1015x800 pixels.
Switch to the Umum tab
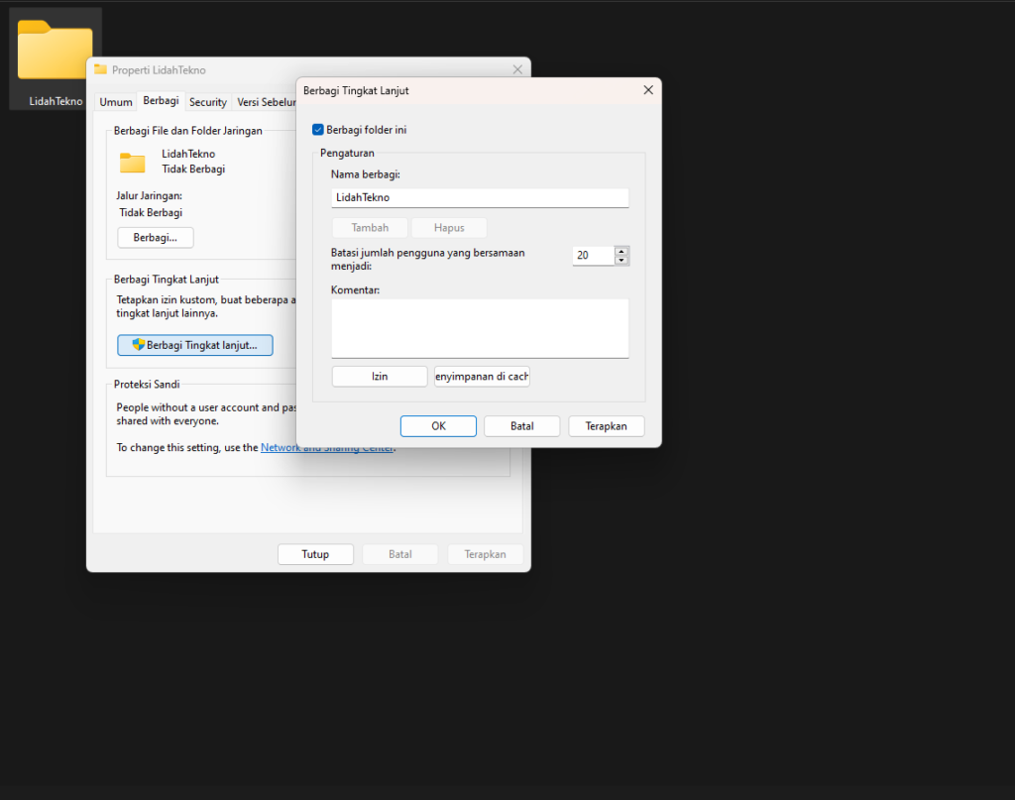(116, 102)
